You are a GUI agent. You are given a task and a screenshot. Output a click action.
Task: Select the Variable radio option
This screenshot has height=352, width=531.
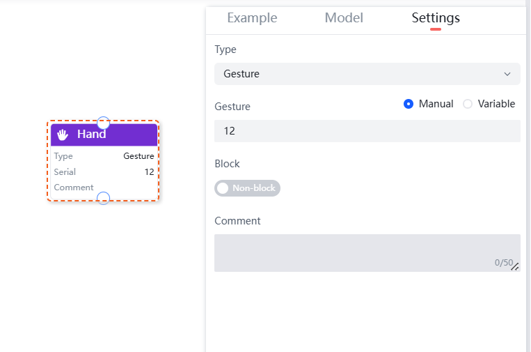pyautogui.click(x=468, y=104)
